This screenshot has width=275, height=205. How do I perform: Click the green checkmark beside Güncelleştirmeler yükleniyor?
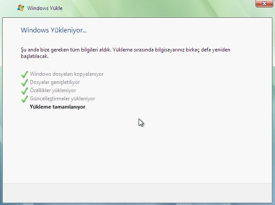25,99
